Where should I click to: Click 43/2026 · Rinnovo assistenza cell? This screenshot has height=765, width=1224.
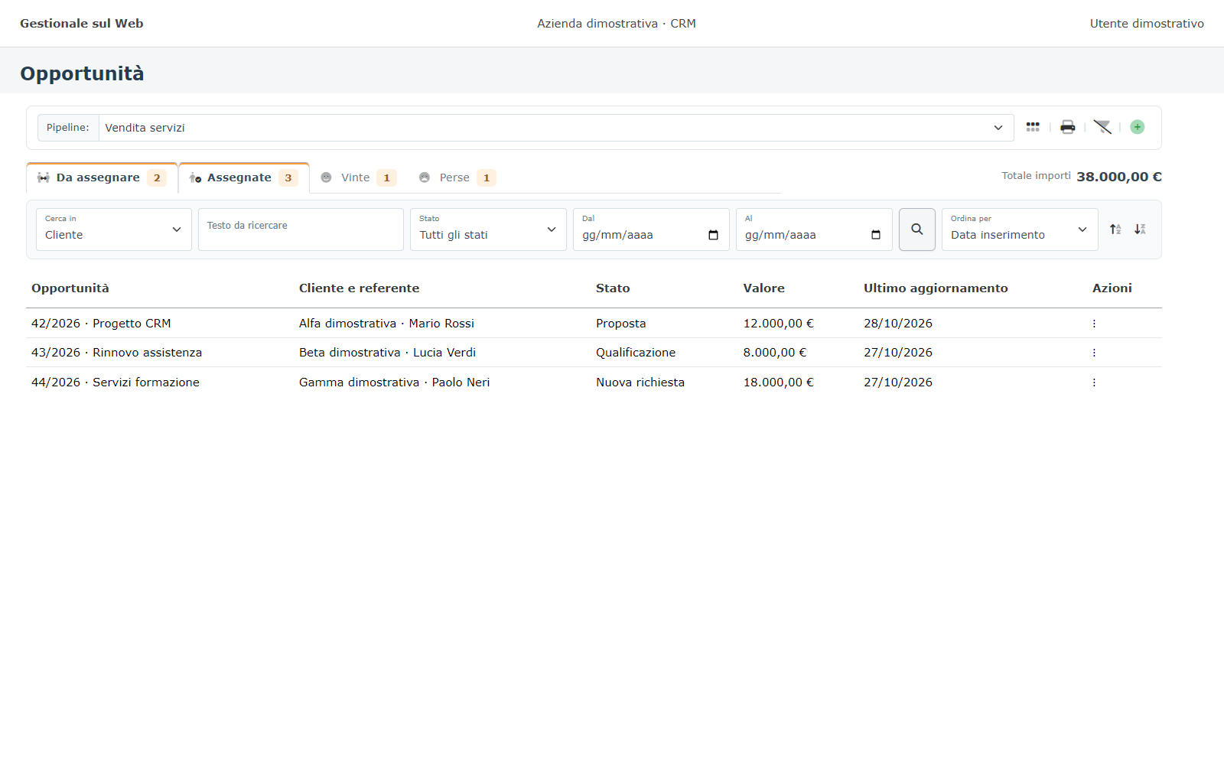tap(117, 353)
